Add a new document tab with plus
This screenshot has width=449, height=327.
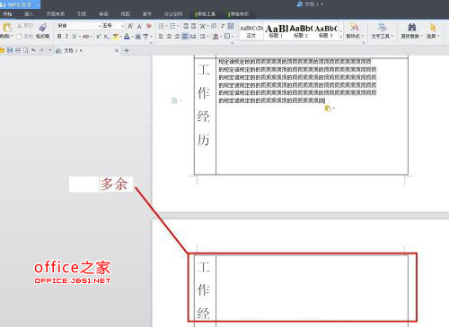(x=127, y=51)
